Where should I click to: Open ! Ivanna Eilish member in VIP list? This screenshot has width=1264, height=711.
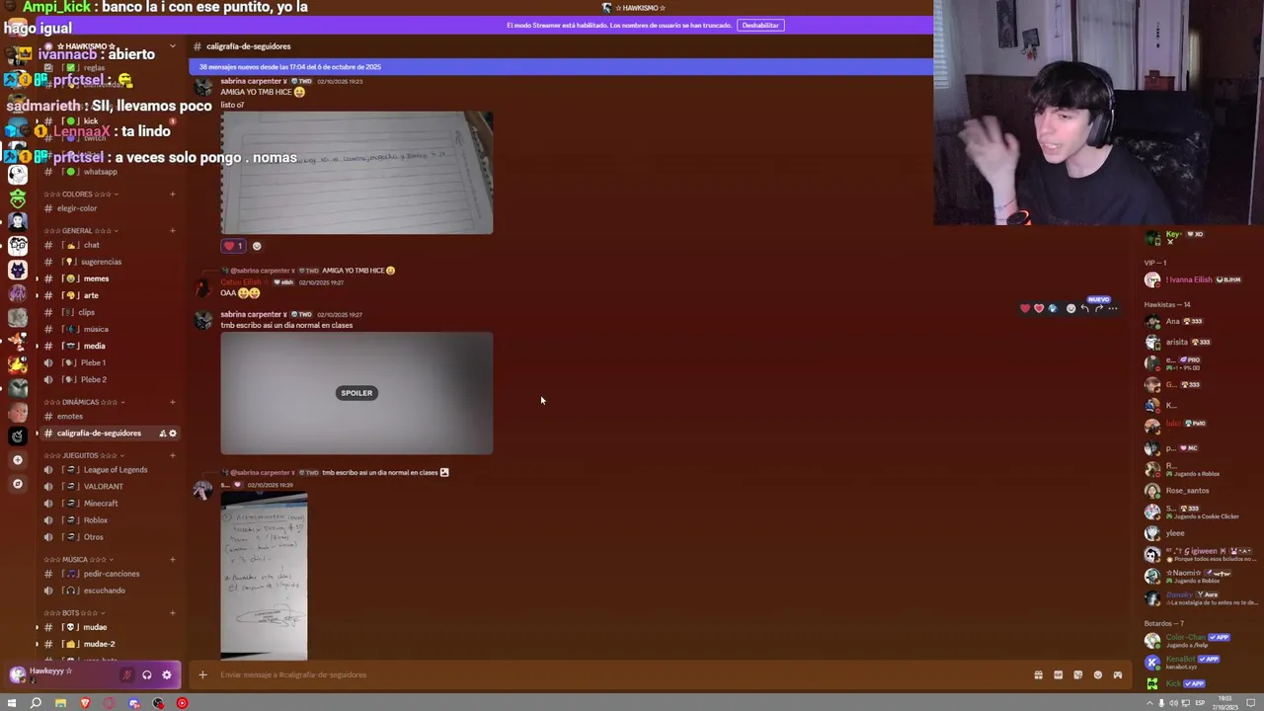[x=1201, y=280]
